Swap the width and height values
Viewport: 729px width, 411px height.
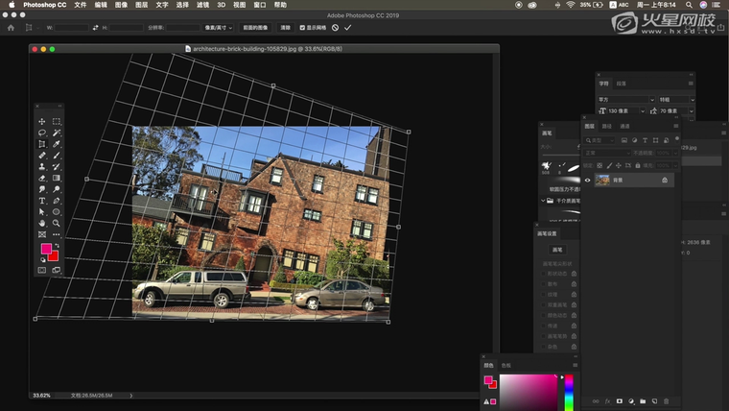(95, 28)
